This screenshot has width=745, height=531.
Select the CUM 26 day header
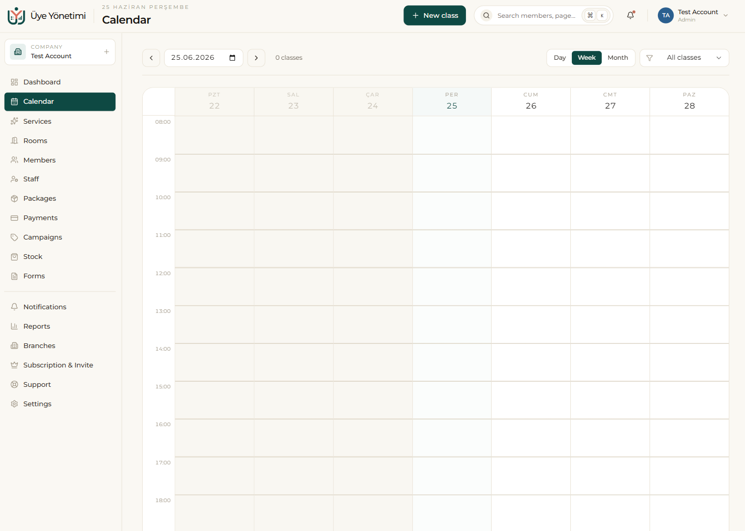point(531,101)
